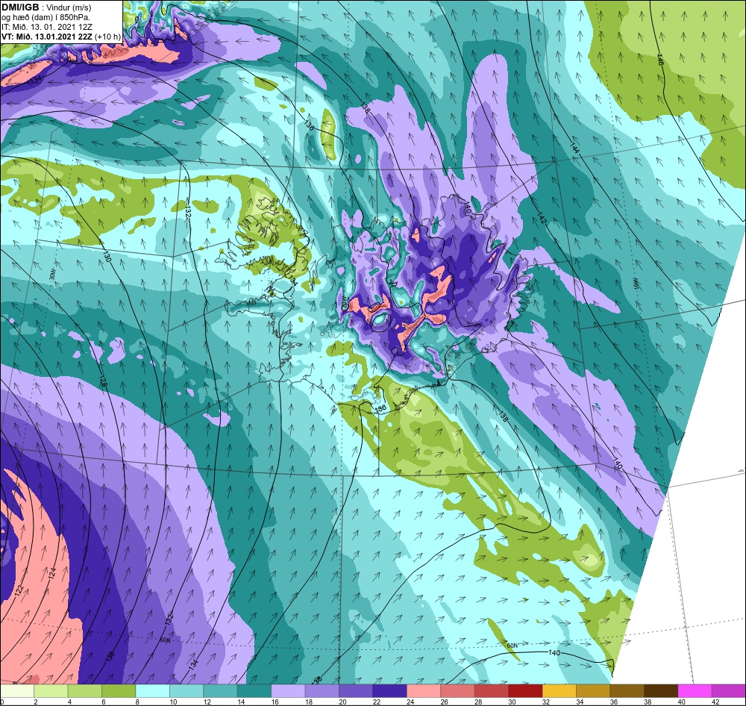The width and height of the screenshot is (746, 706).
Task: Pick the 34–36 m/s ochre legend swatch
Action: coord(593,691)
